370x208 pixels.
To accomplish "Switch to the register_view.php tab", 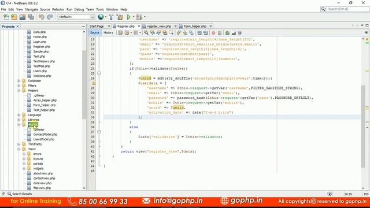I will click(x=159, y=26).
